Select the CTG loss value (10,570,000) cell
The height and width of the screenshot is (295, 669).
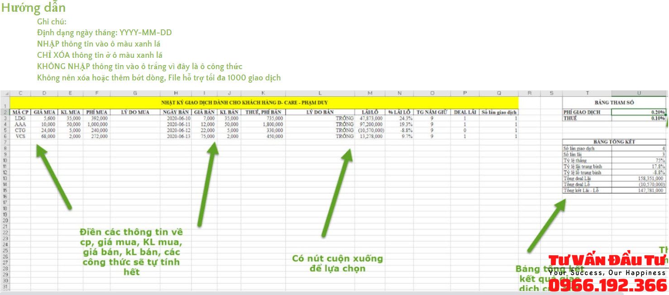tap(370, 130)
